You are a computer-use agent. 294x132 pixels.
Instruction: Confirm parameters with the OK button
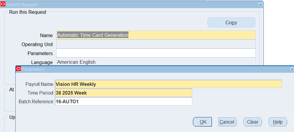click(203, 122)
